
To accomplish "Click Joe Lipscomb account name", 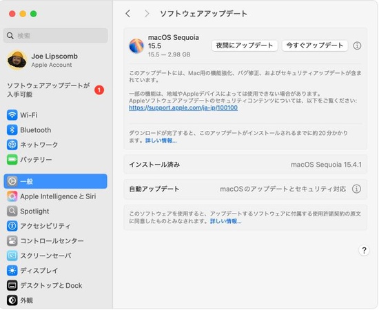I will coord(54,56).
